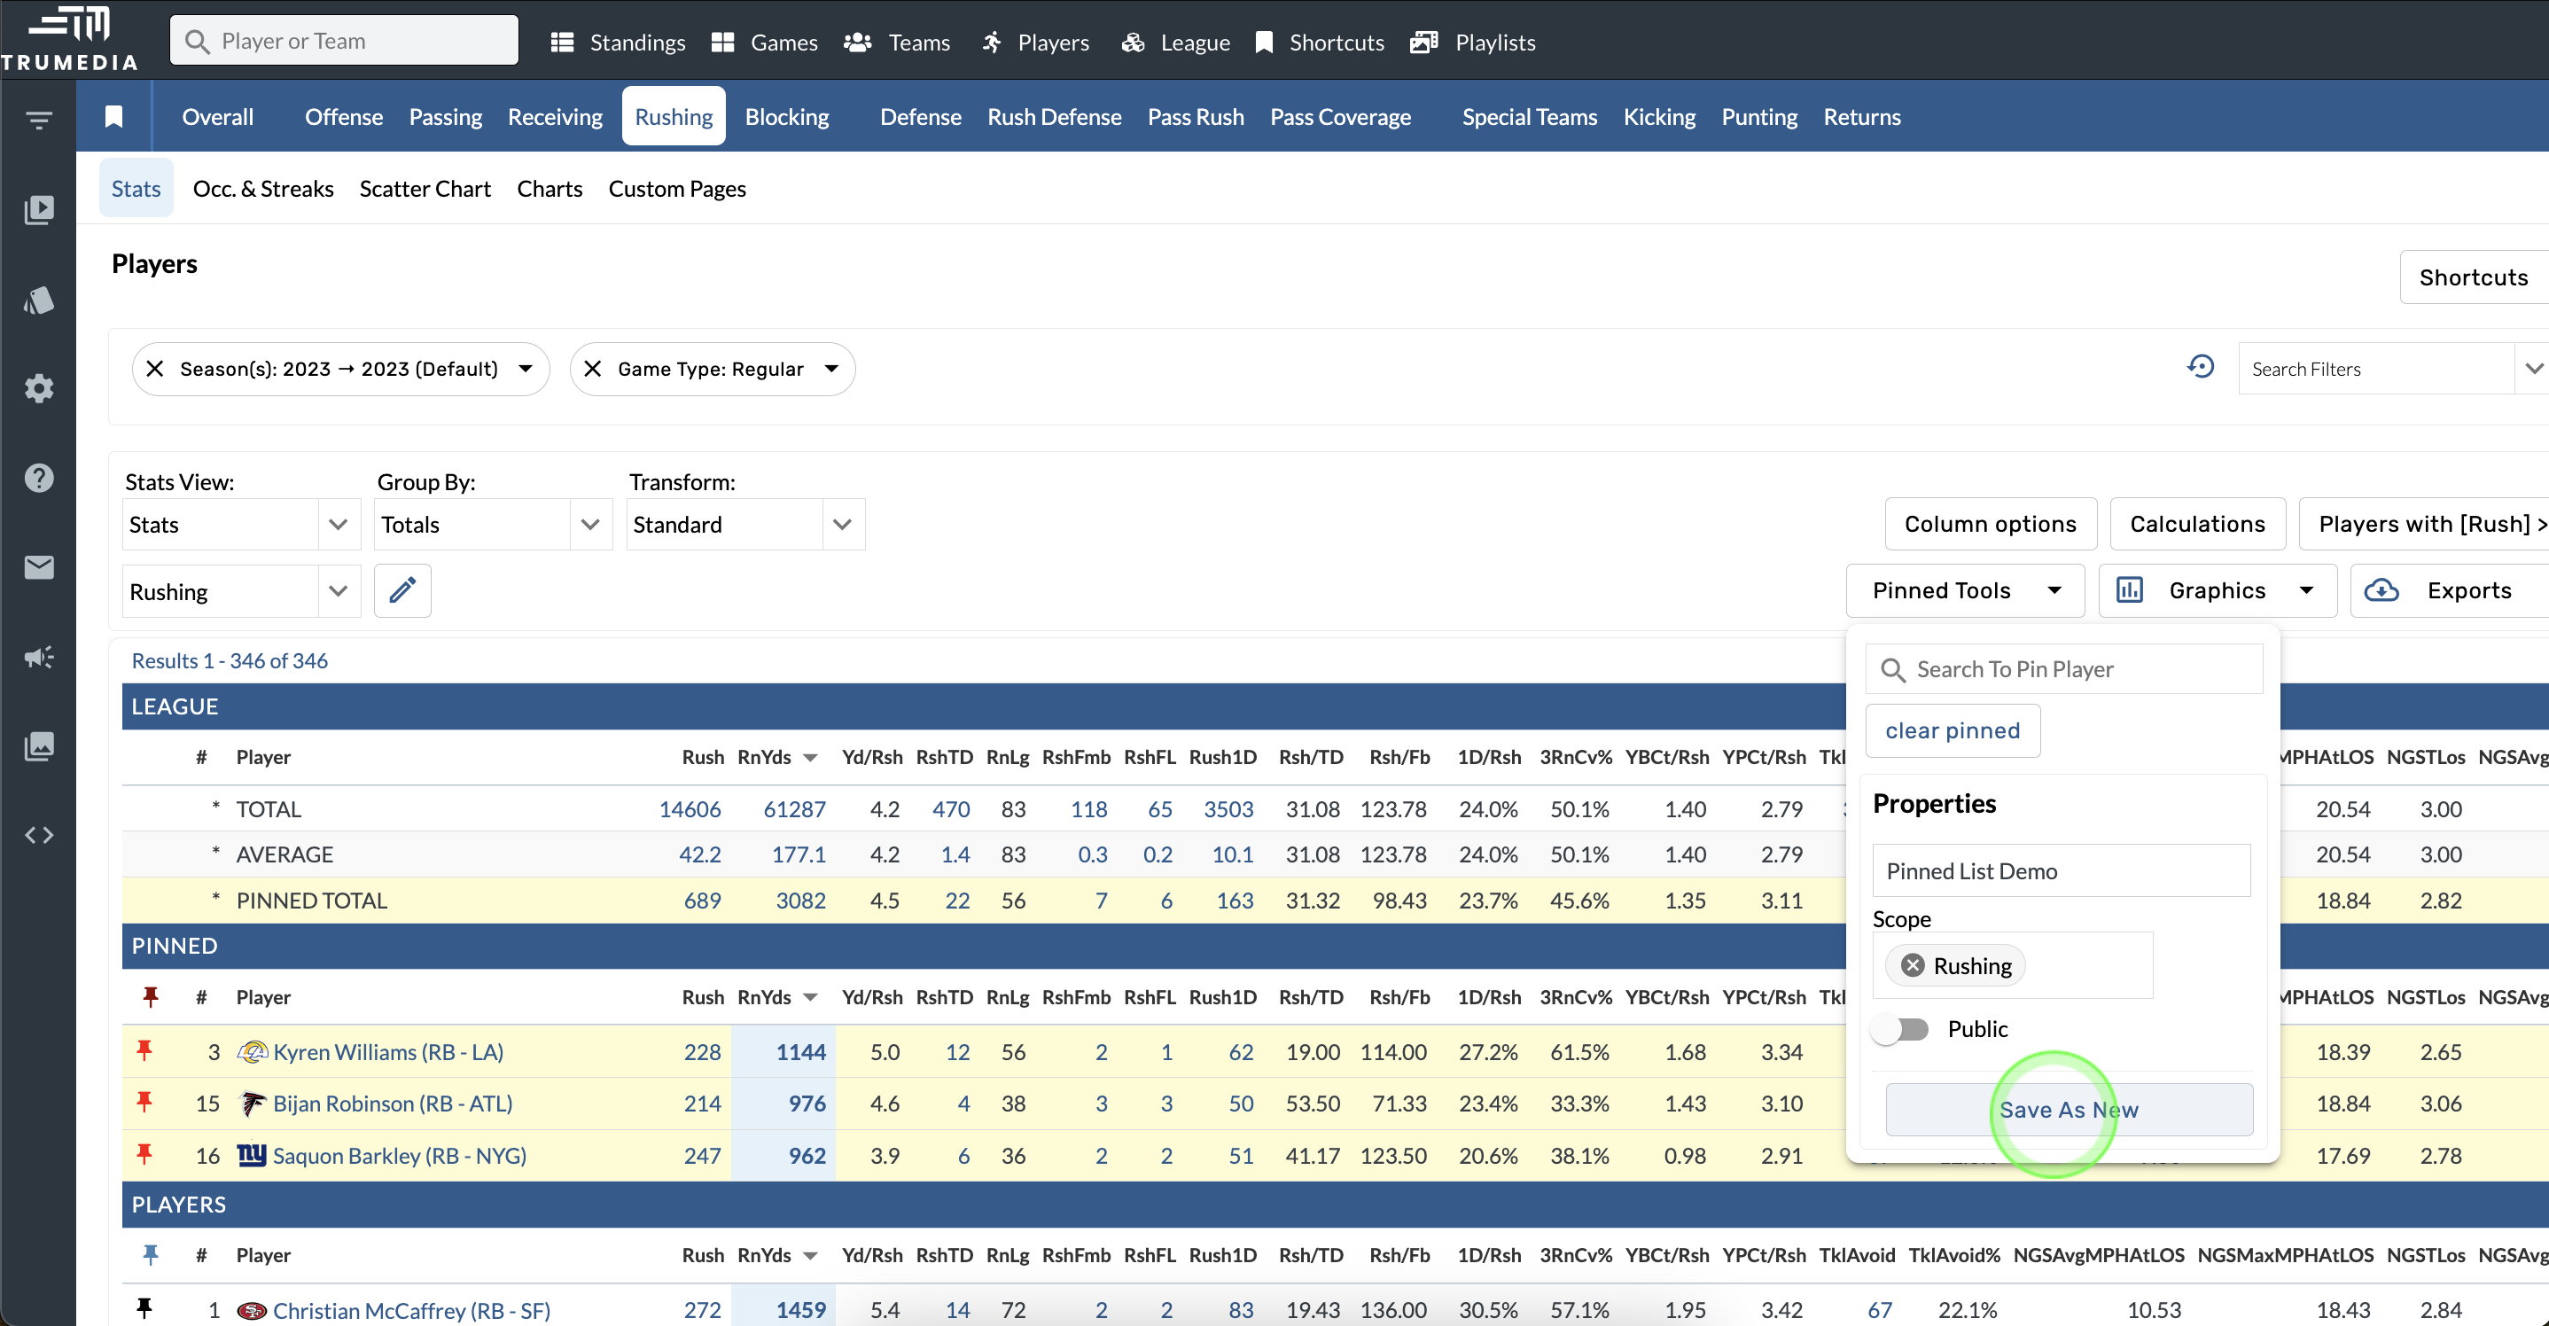Expand the Season(s) 2023 filter dropdown

526,369
